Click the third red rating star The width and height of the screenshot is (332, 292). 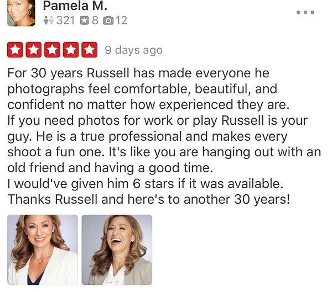(x=52, y=50)
